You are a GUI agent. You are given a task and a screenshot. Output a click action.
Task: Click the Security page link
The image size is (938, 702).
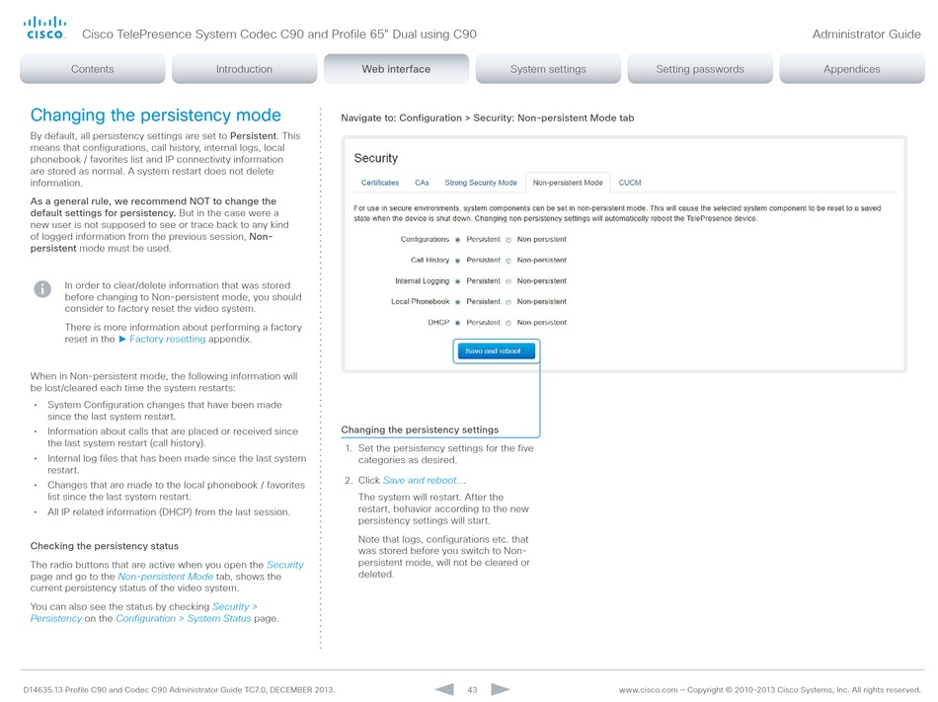pos(284,565)
